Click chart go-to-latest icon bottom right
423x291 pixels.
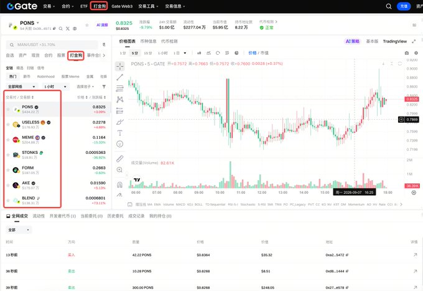coord(414,193)
